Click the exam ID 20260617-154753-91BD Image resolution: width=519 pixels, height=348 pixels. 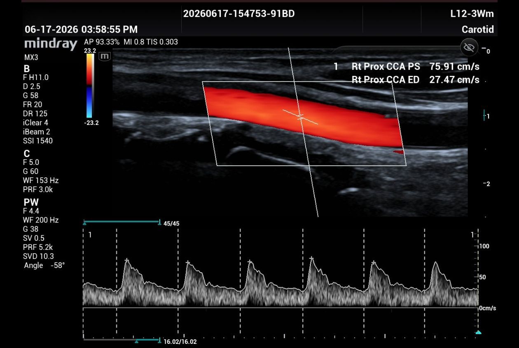(x=239, y=14)
